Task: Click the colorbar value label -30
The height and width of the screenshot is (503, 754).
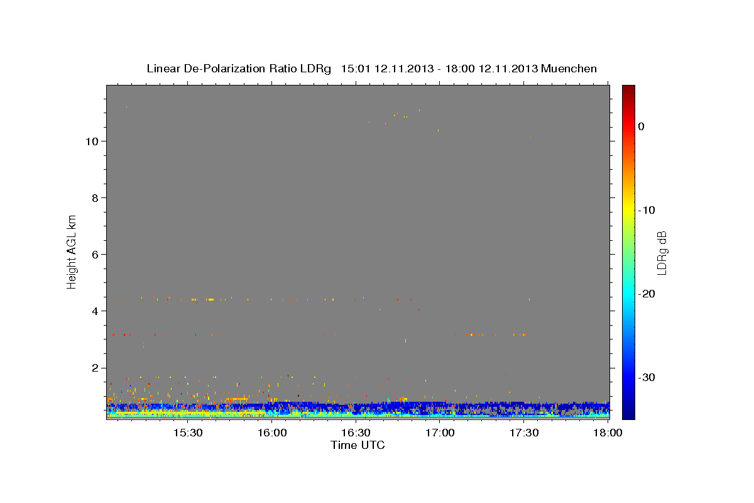Action: [647, 377]
